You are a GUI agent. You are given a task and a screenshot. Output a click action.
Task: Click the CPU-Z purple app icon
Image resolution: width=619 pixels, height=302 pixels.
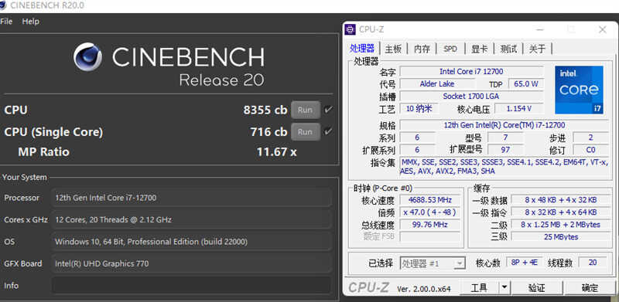coord(350,29)
